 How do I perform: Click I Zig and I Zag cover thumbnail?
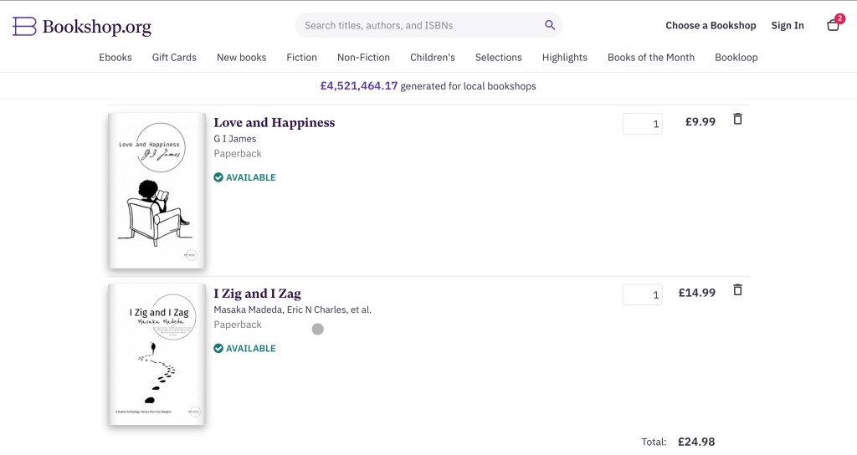pyautogui.click(x=157, y=354)
